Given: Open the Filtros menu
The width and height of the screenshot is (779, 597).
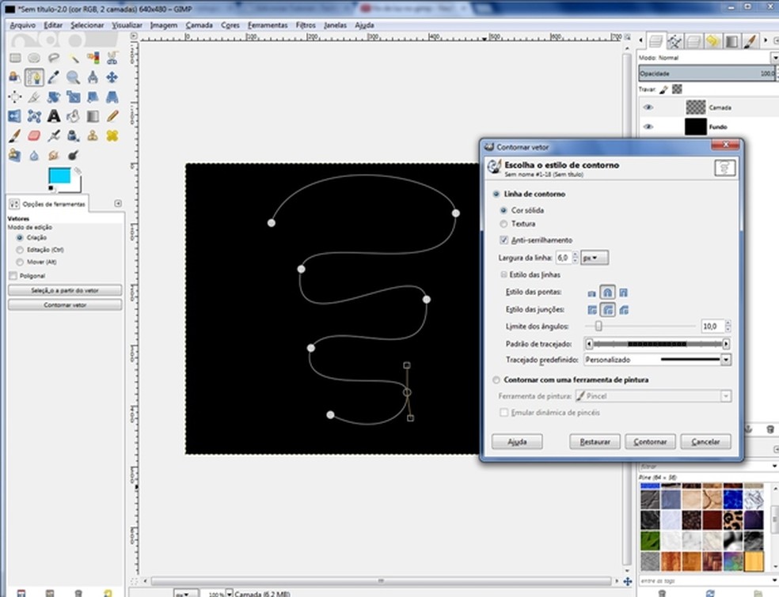Looking at the screenshot, I should point(306,25).
